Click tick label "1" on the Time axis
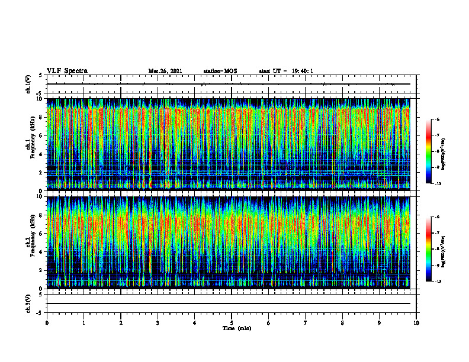469x362 pixels. click(83, 323)
